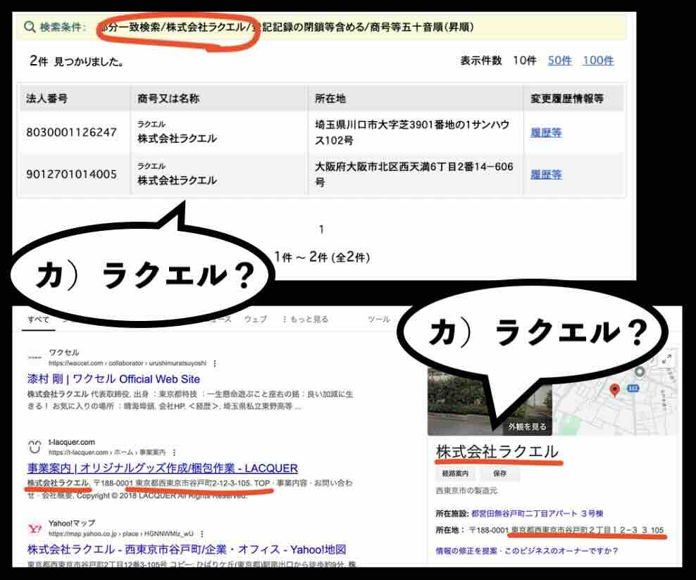Open the ツール search options
Viewport: 696px width, 580px height.
[378, 319]
